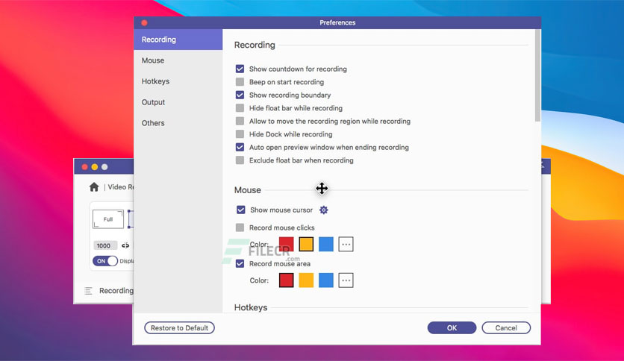Open more colors for mouse area
The width and height of the screenshot is (624, 361).
(x=346, y=280)
